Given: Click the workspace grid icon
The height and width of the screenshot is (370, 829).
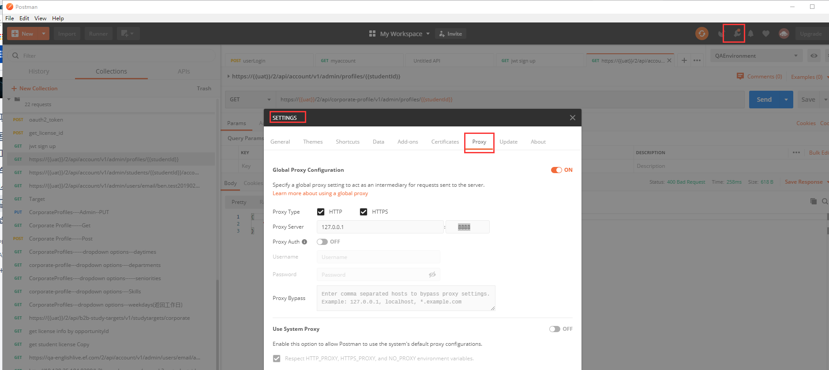Looking at the screenshot, I should [372, 33].
